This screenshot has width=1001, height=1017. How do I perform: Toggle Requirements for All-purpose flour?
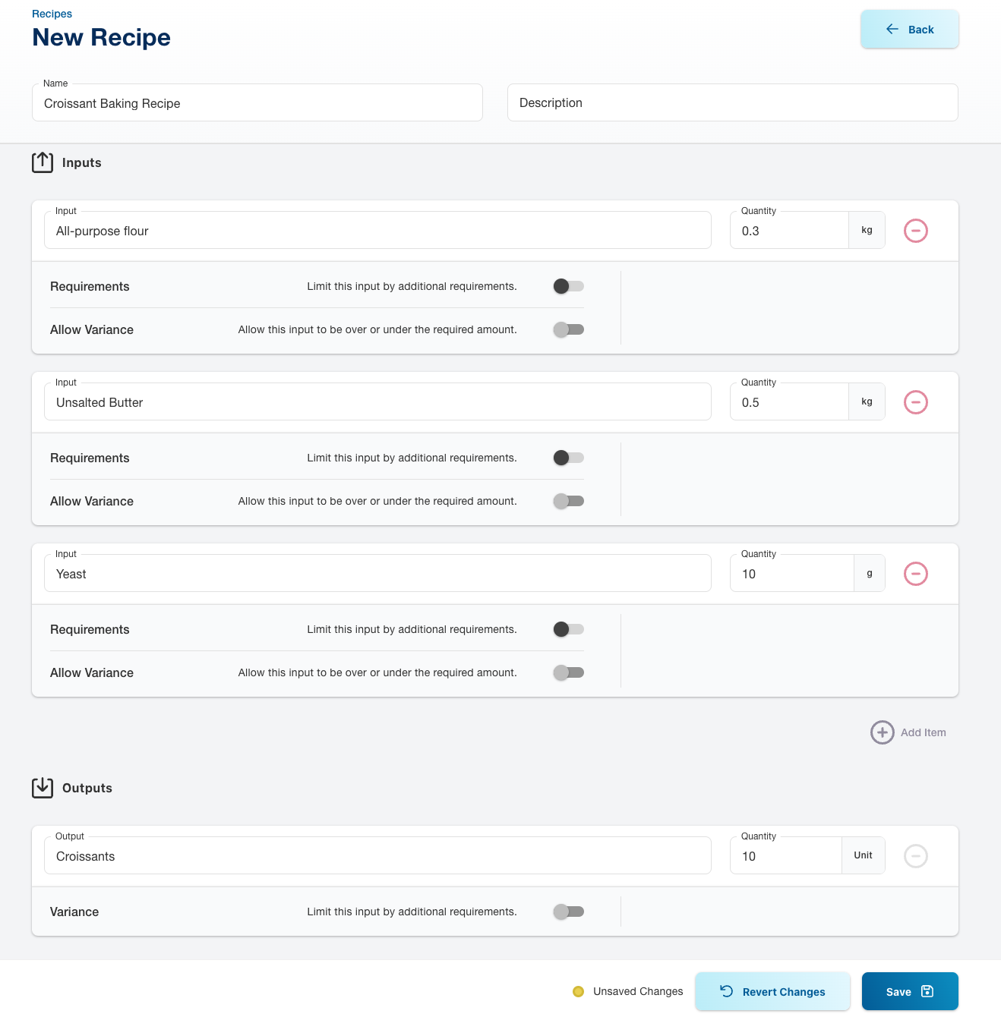[568, 286]
